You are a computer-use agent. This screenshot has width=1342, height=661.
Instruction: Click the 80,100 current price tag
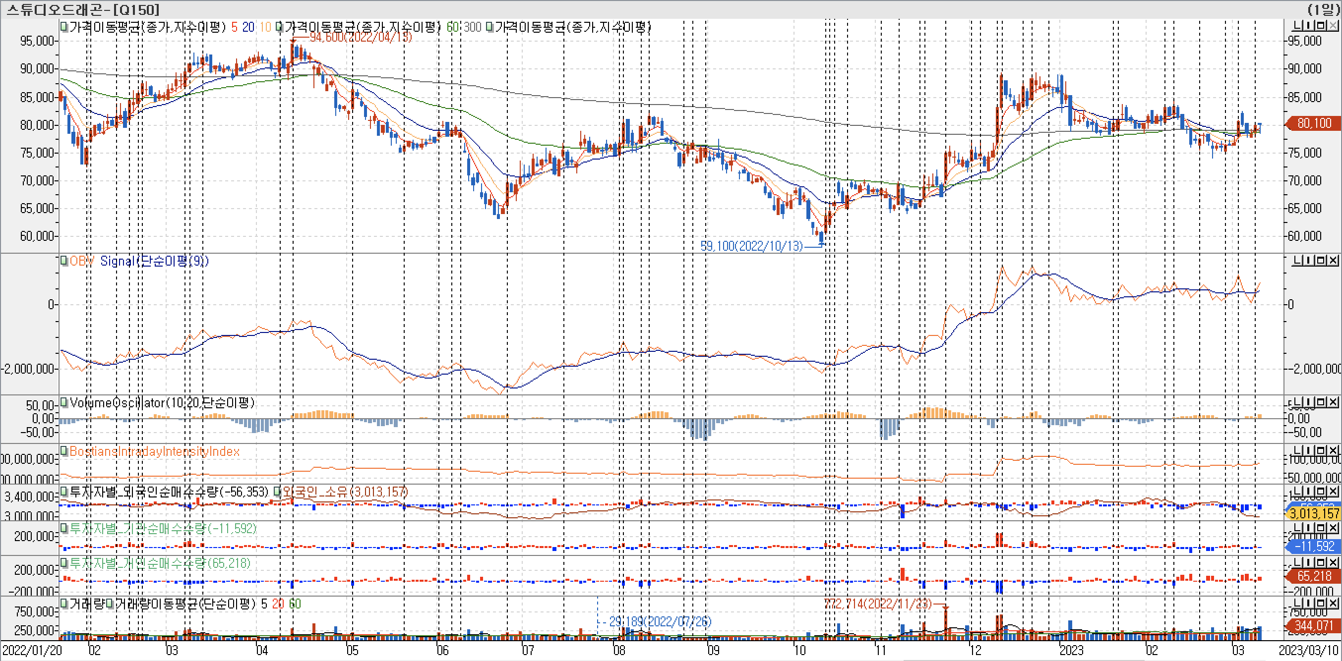coord(1314,123)
